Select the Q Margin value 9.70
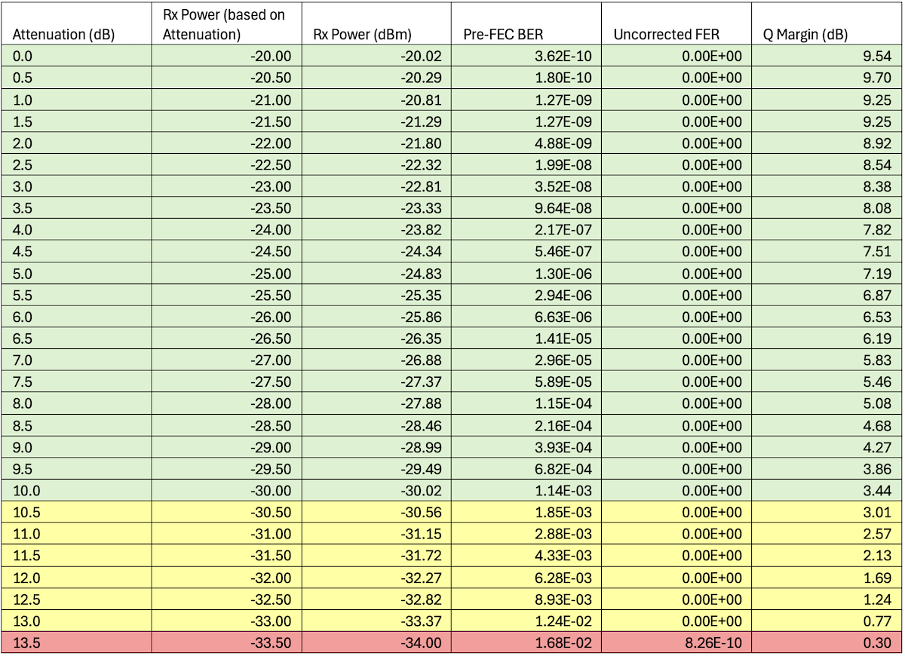905x656 pixels. [x=827, y=78]
